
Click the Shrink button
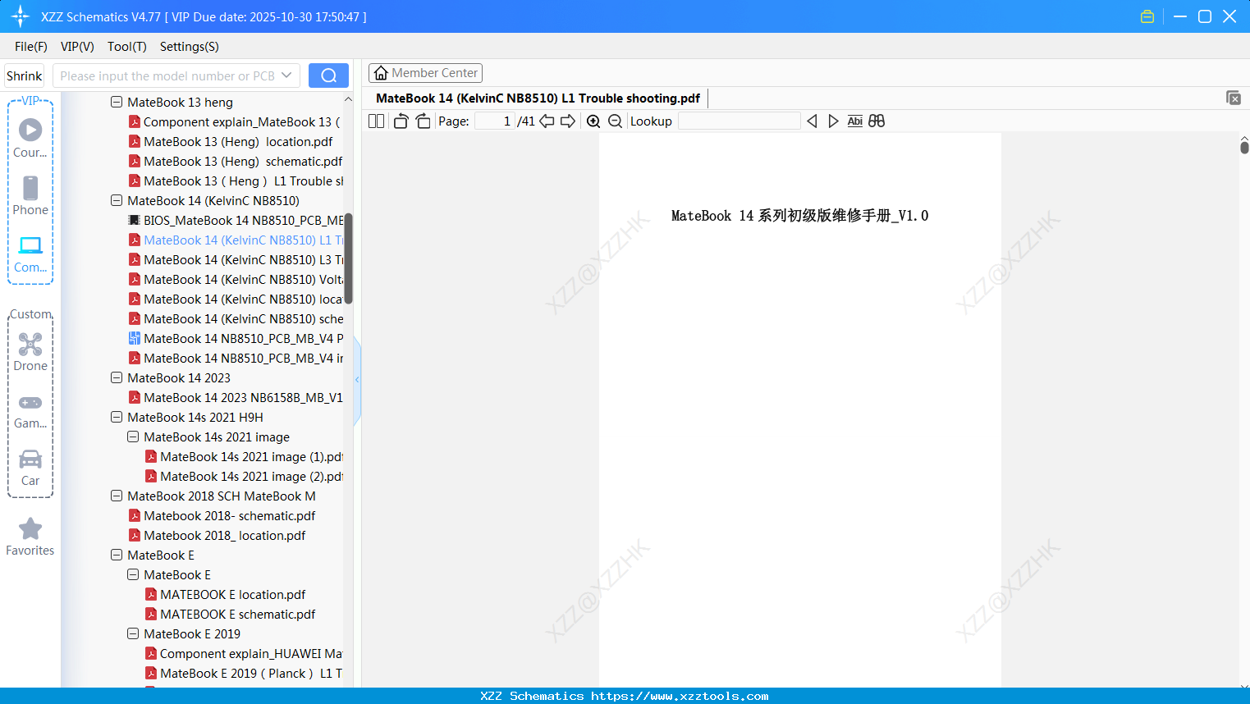(25, 75)
